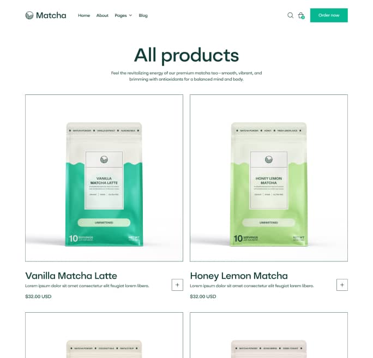This screenshot has height=358, width=373.
Task: Expand the Pages dropdown chevron
Action: coord(130,15)
